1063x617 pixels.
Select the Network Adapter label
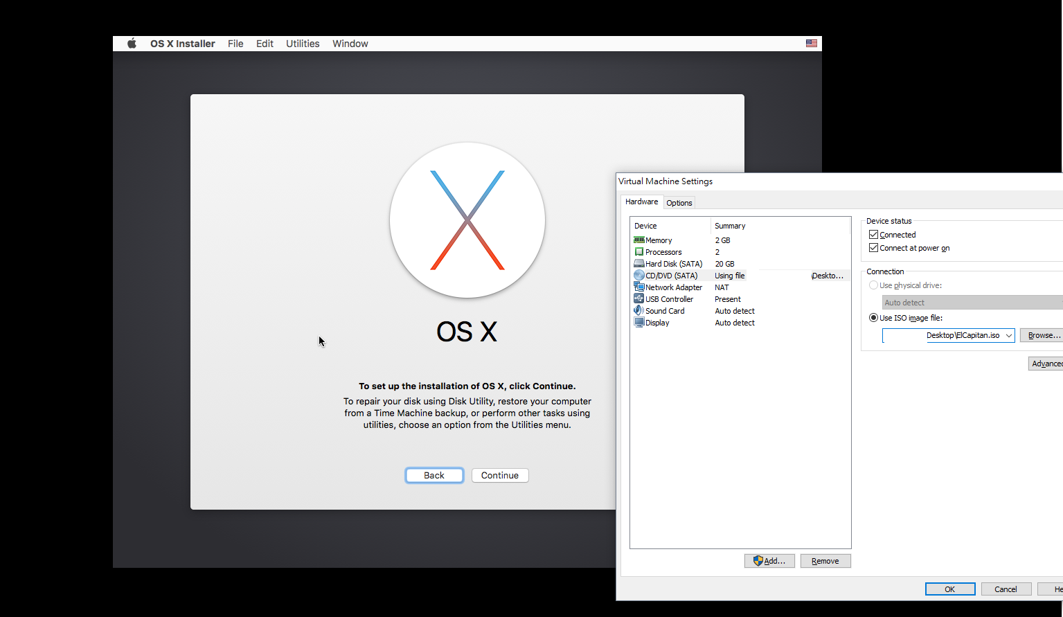point(674,287)
